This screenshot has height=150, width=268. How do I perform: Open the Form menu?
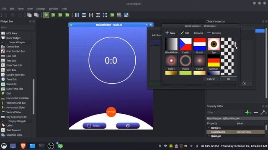click(x=21, y=9)
